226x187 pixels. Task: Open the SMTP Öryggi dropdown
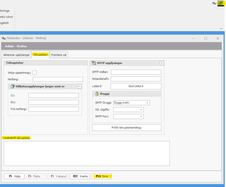pyautogui.click(x=147, y=103)
